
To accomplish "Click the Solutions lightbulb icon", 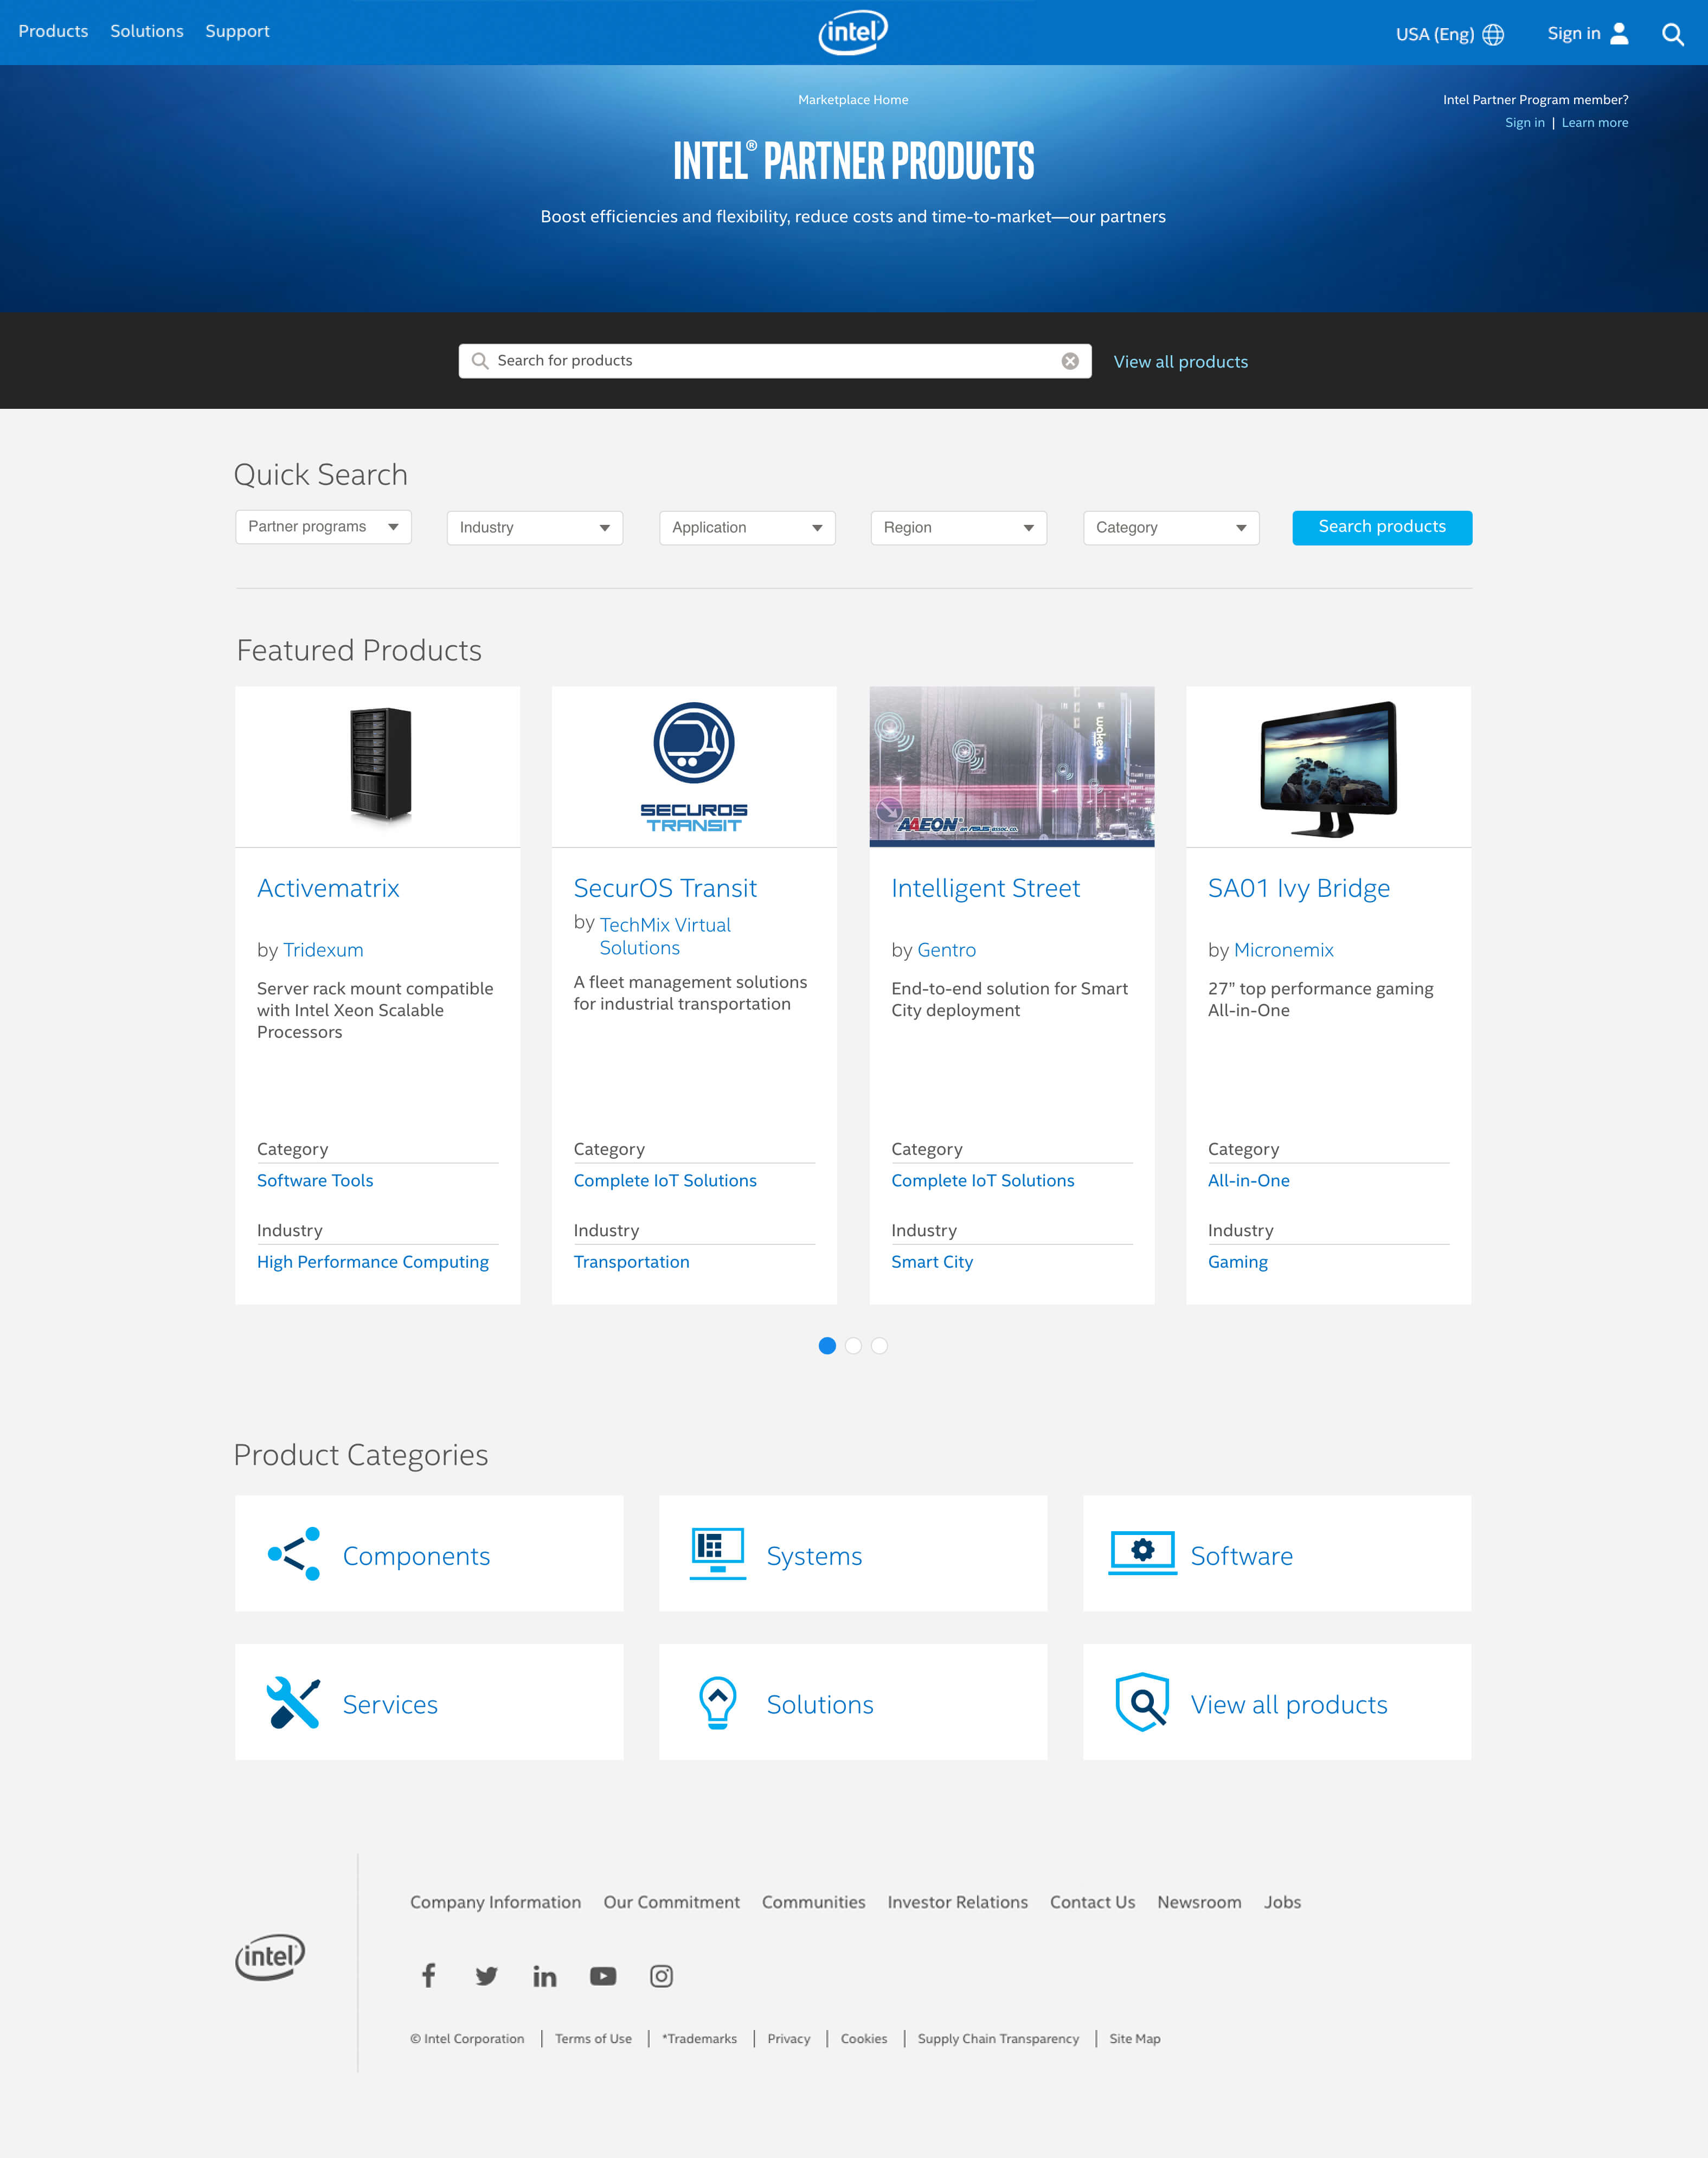I will coord(718,1702).
